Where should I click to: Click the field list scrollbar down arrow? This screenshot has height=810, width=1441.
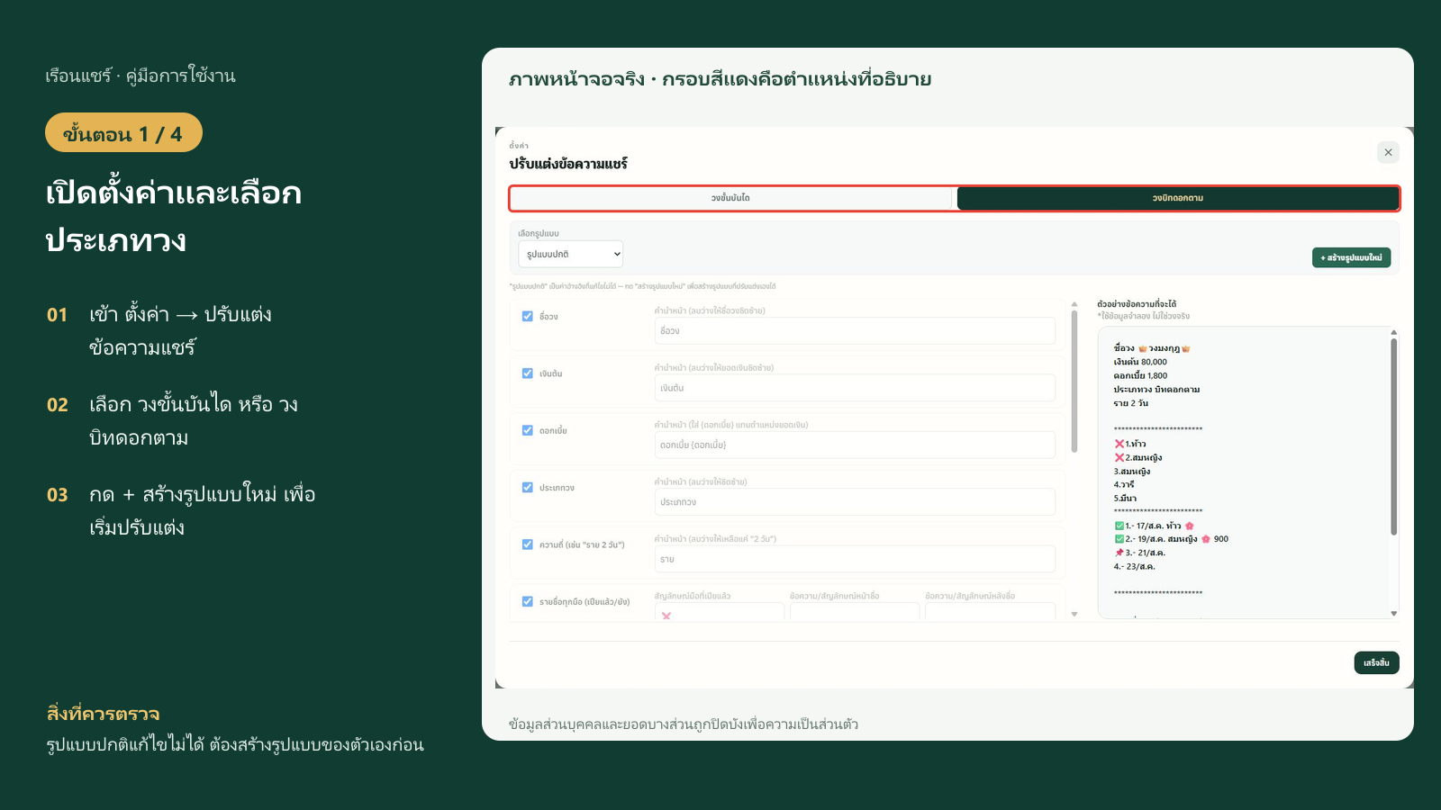(x=1074, y=614)
